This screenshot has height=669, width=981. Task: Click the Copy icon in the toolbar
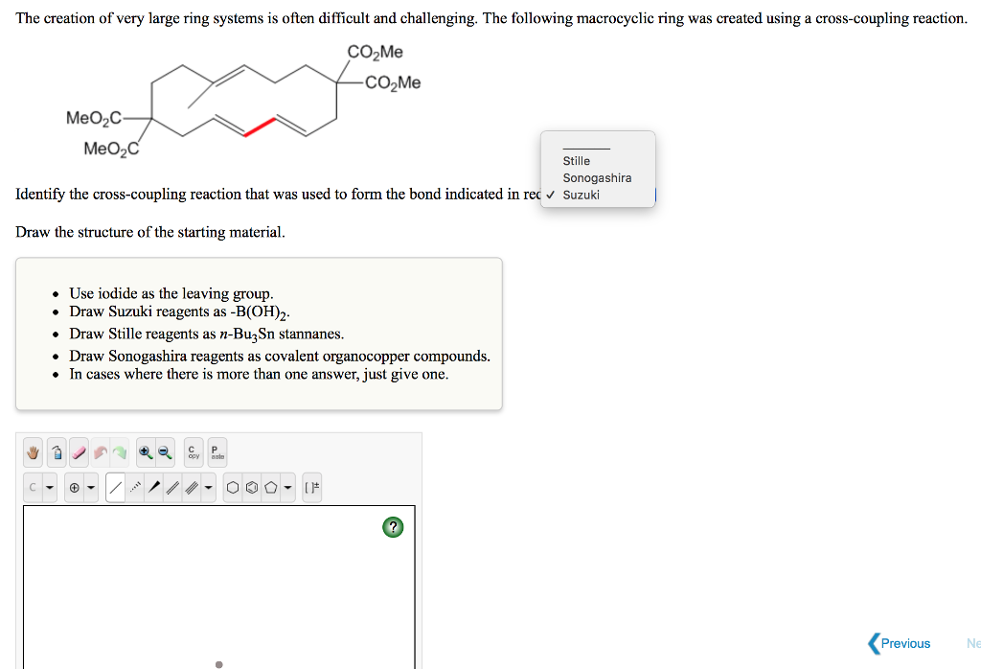click(x=192, y=451)
